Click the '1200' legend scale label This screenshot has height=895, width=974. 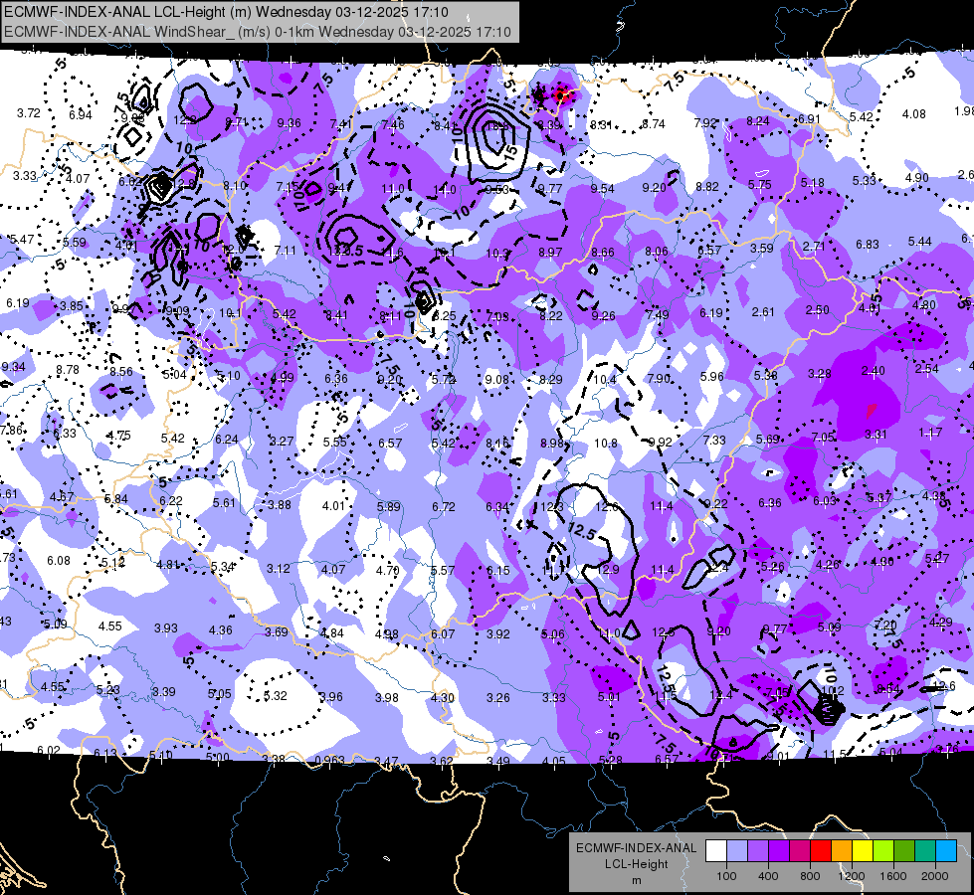tap(852, 876)
